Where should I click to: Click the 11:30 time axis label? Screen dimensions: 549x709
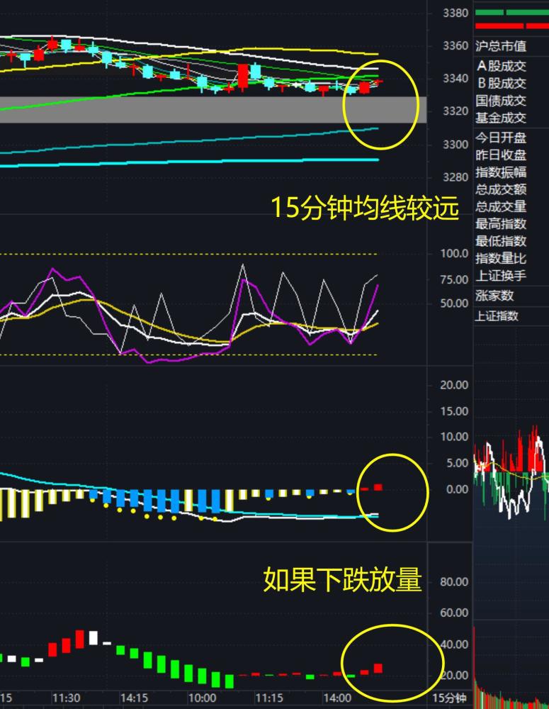[66, 698]
